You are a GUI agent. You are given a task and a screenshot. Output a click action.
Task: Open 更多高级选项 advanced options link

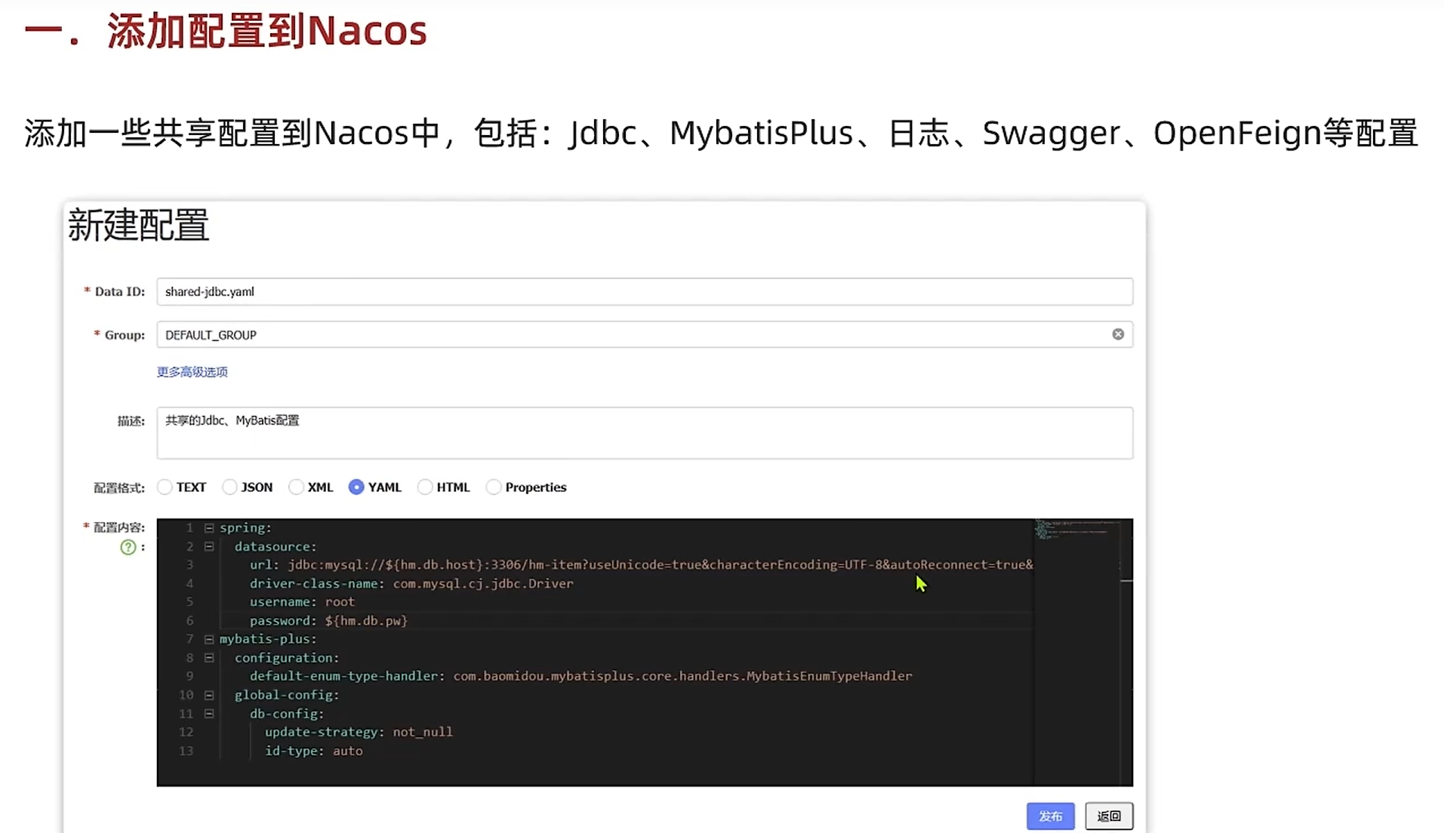(x=192, y=372)
